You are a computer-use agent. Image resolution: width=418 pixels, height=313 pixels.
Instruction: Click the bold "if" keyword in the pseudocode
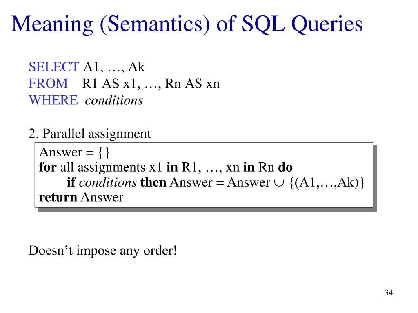(x=71, y=183)
